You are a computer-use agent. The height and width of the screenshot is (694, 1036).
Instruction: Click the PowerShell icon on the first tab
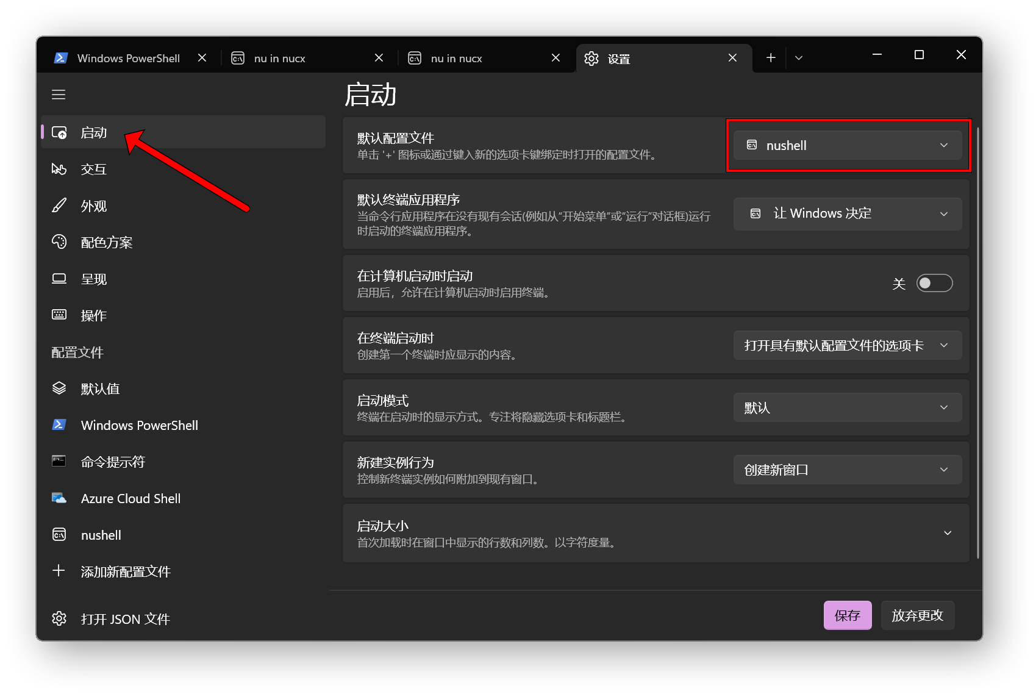[60, 58]
